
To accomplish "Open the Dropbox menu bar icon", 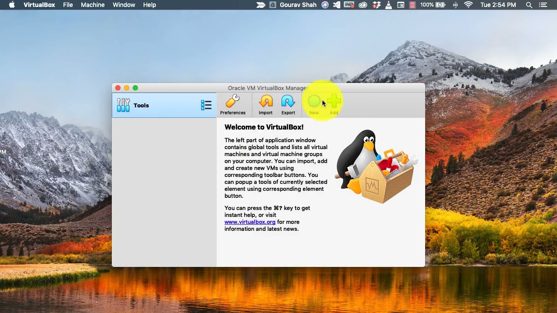I will click(376, 5).
